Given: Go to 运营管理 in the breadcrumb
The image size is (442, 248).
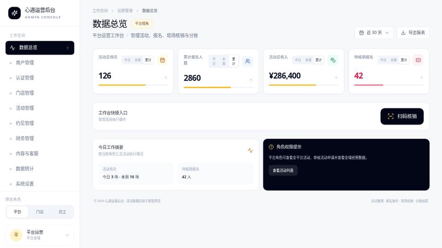Looking at the screenshot, I should (125, 10).
